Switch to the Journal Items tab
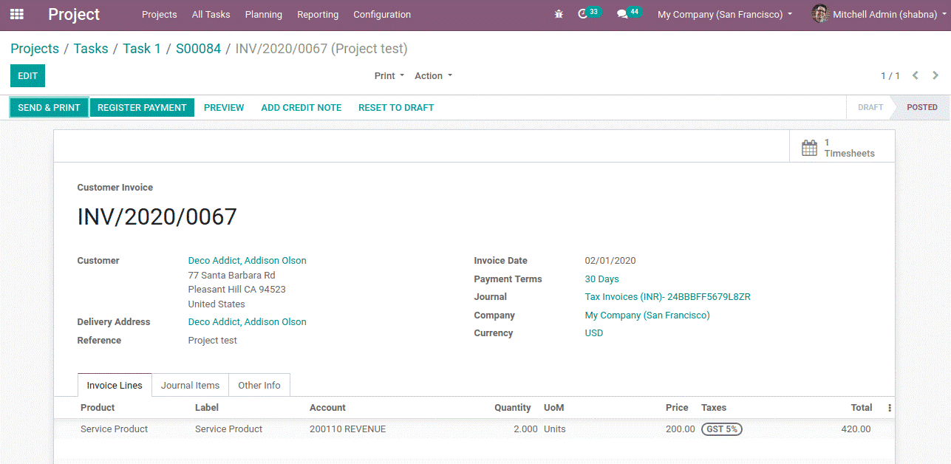The width and height of the screenshot is (951, 464). (x=190, y=385)
